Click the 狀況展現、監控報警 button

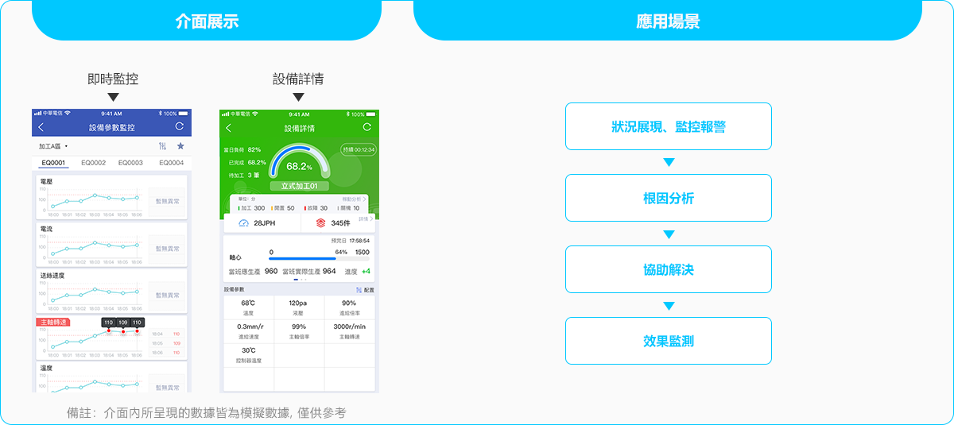668,126
